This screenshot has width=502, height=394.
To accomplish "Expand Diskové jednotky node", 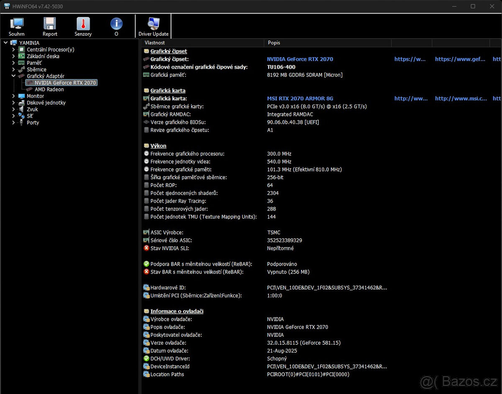I will pyautogui.click(x=13, y=102).
